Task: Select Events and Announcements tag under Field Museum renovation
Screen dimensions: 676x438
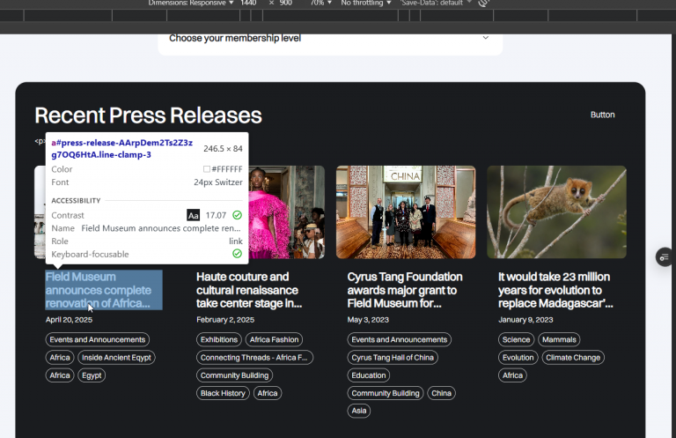Action: 98,339
